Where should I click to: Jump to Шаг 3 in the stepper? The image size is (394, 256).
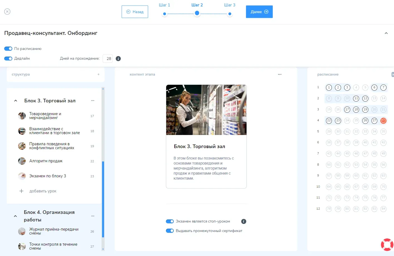click(230, 14)
